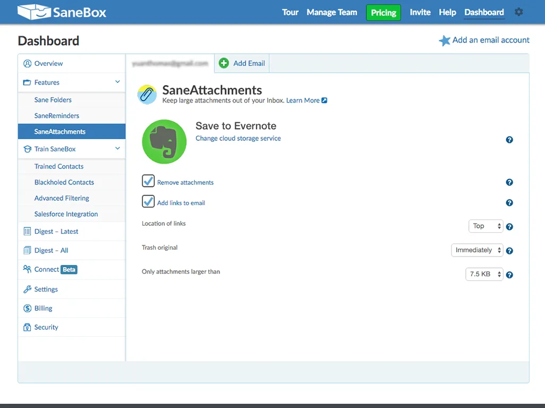545x408 pixels.
Task: Open the help icon for Remove attachments
Action: (x=509, y=182)
